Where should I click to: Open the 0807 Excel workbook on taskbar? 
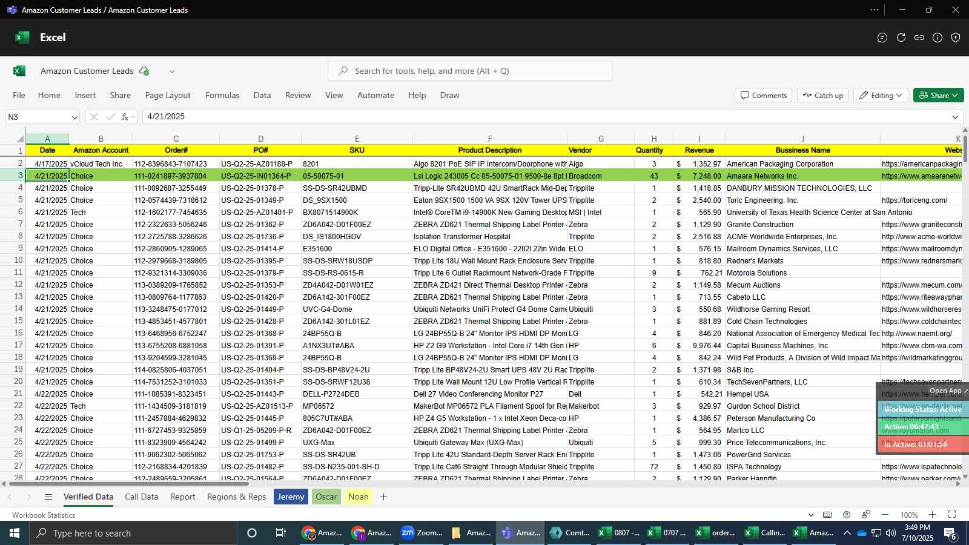point(619,533)
